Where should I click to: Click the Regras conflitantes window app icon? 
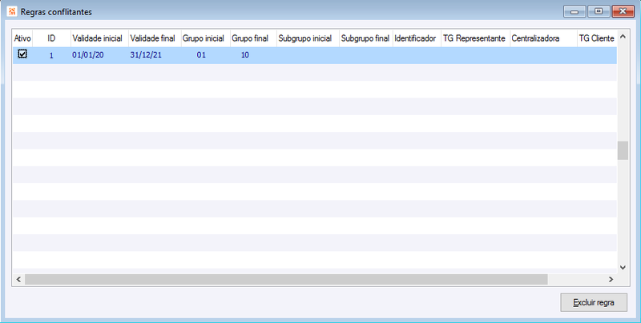(x=12, y=11)
